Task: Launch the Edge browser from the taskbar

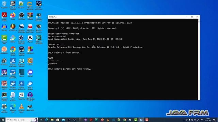Action: [x=47, y=120]
